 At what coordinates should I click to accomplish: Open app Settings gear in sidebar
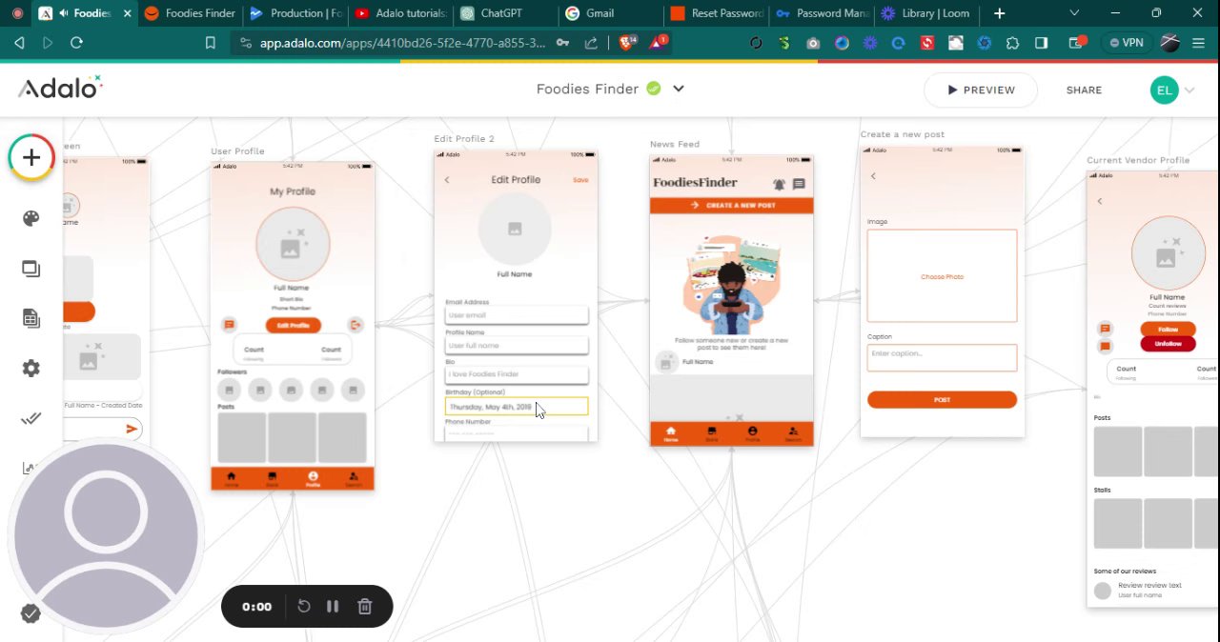click(31, 369)
